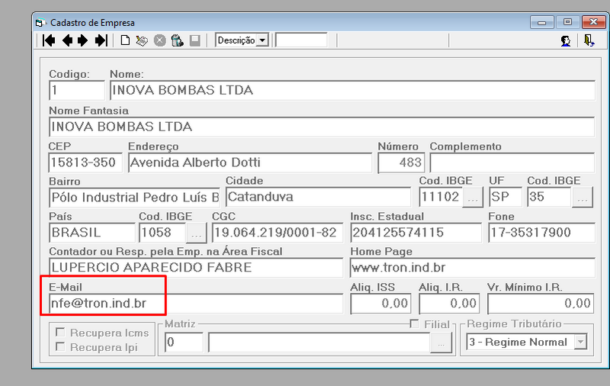Minimize the Cadastro de Empresa window

click(541, 22)
